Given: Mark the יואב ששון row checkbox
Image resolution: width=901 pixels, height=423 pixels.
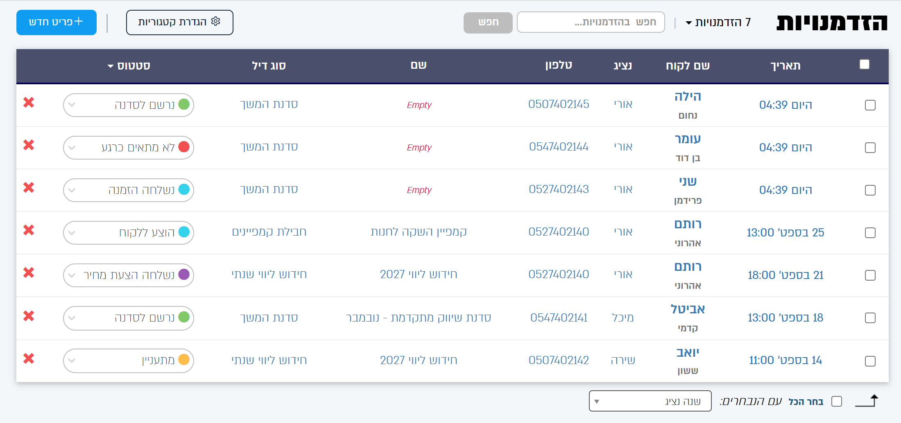Looking at the screenshot, I should click(870, 361).
